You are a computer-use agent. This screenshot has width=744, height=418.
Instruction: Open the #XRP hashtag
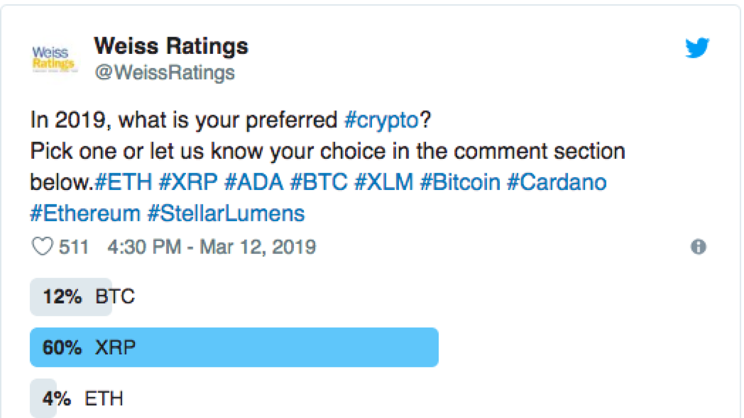[x=188, y=182]
